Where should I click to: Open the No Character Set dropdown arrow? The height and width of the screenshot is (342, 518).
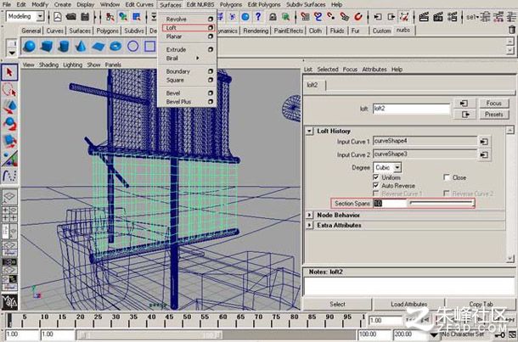coord(435,335)
